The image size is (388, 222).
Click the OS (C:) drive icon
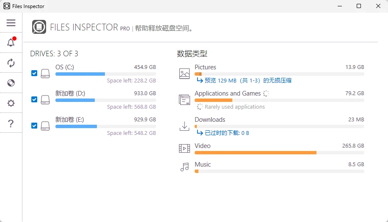pyautogui.click(x=45, y=74)
